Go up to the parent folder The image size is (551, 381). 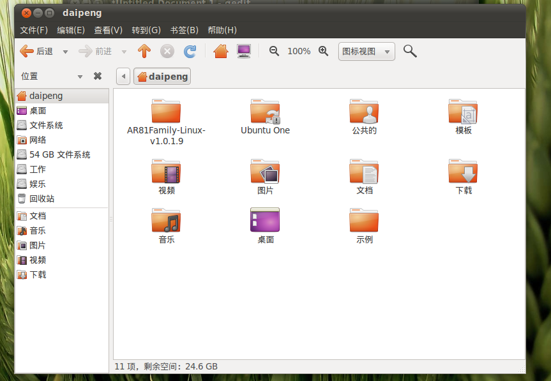[x=144, y=51]
